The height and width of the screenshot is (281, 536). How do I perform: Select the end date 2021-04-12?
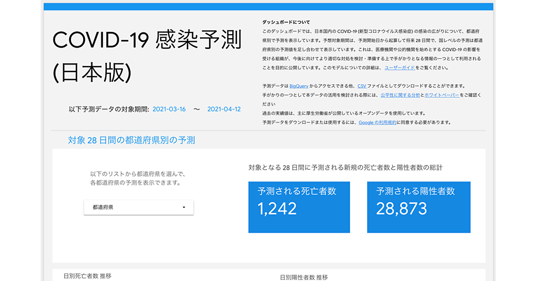click(x=224, y=109)
